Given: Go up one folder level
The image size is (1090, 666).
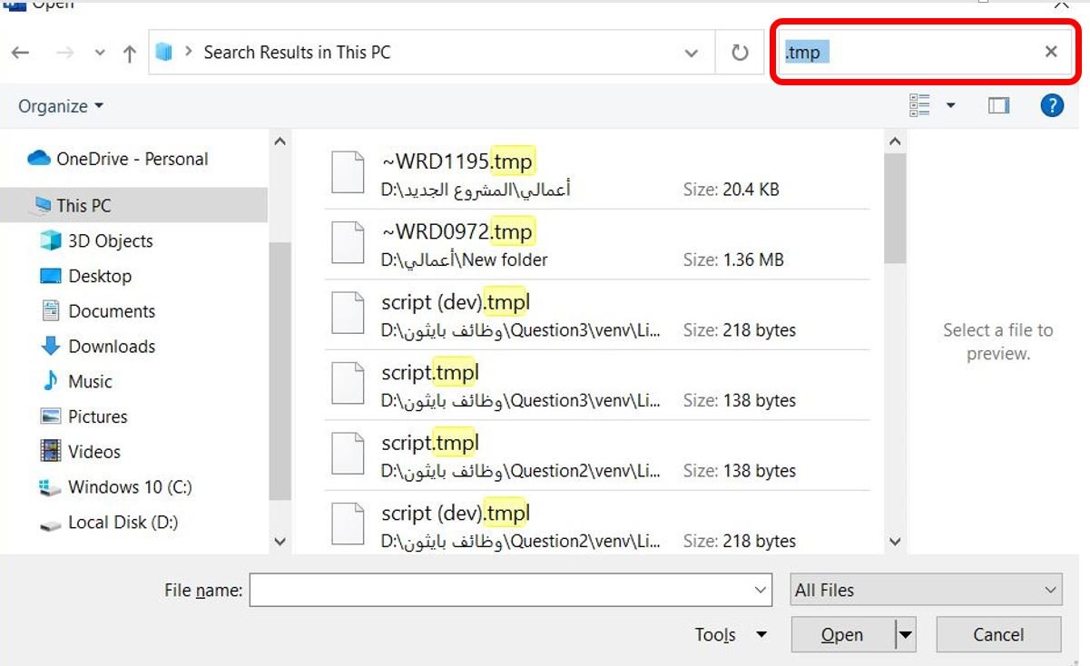Looking at the screenshot, I should (x=129, y=54).
